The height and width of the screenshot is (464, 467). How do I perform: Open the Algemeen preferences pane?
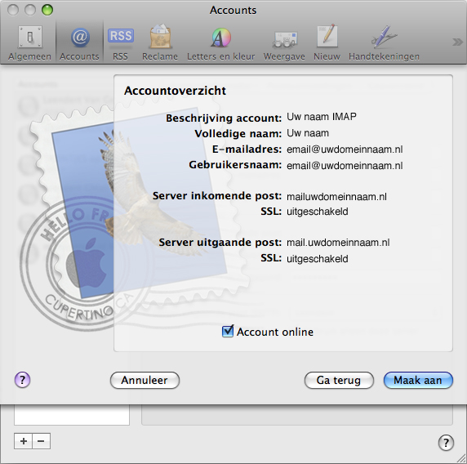pos(29,42)
